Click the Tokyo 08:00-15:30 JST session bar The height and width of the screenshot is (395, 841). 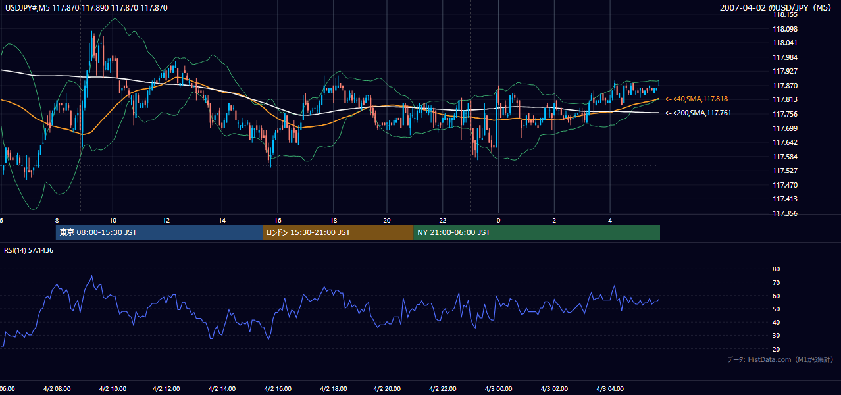click(159, 232)
